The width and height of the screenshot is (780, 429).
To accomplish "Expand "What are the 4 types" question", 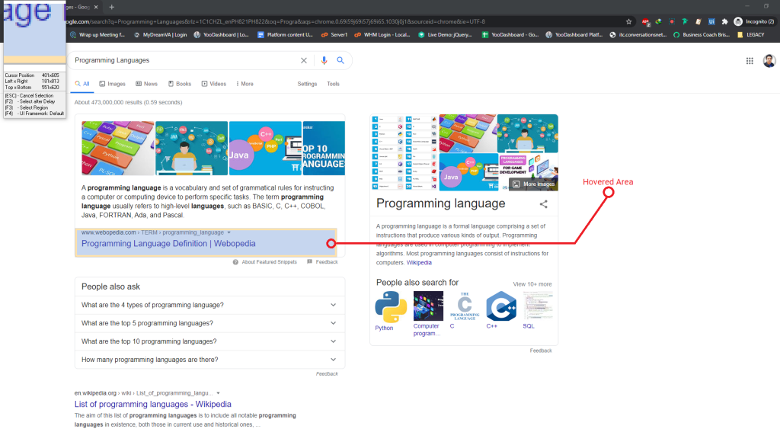I will tap(209, 305).
